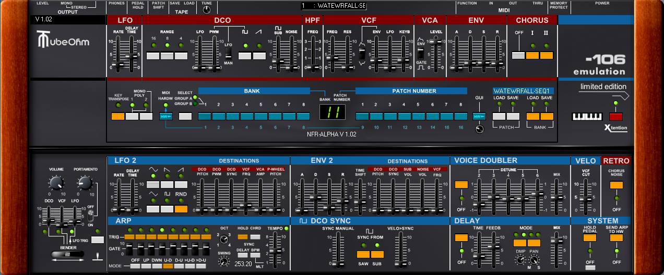Image resolution: width=664 pixels, height=275 pixels.
Task: Toggle RETRO CHORUS NOISE button
Action: coord(616,185)
